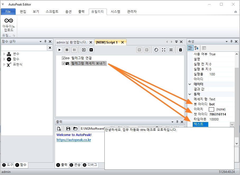240x175 pixels.
Task: Select the 텔레그램 메세지 보내기 script step
Action: [89, 63]
